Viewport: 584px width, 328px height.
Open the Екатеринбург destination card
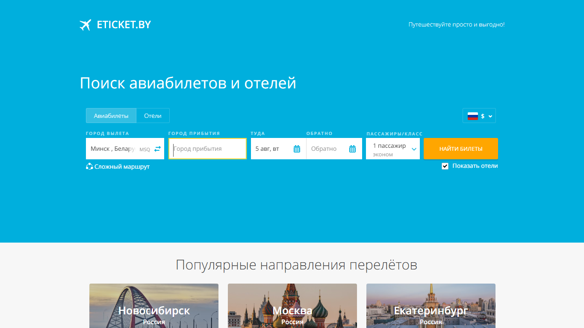[x=431, y=306]
